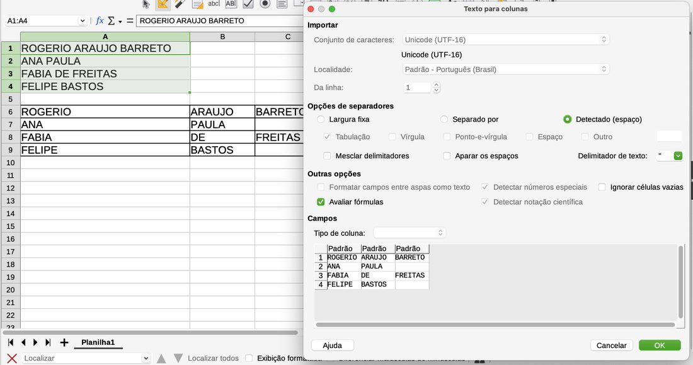Screen dimensions: 693x365
Task: Open the Sum function dropdown arrow
Action: click(120, 21)
